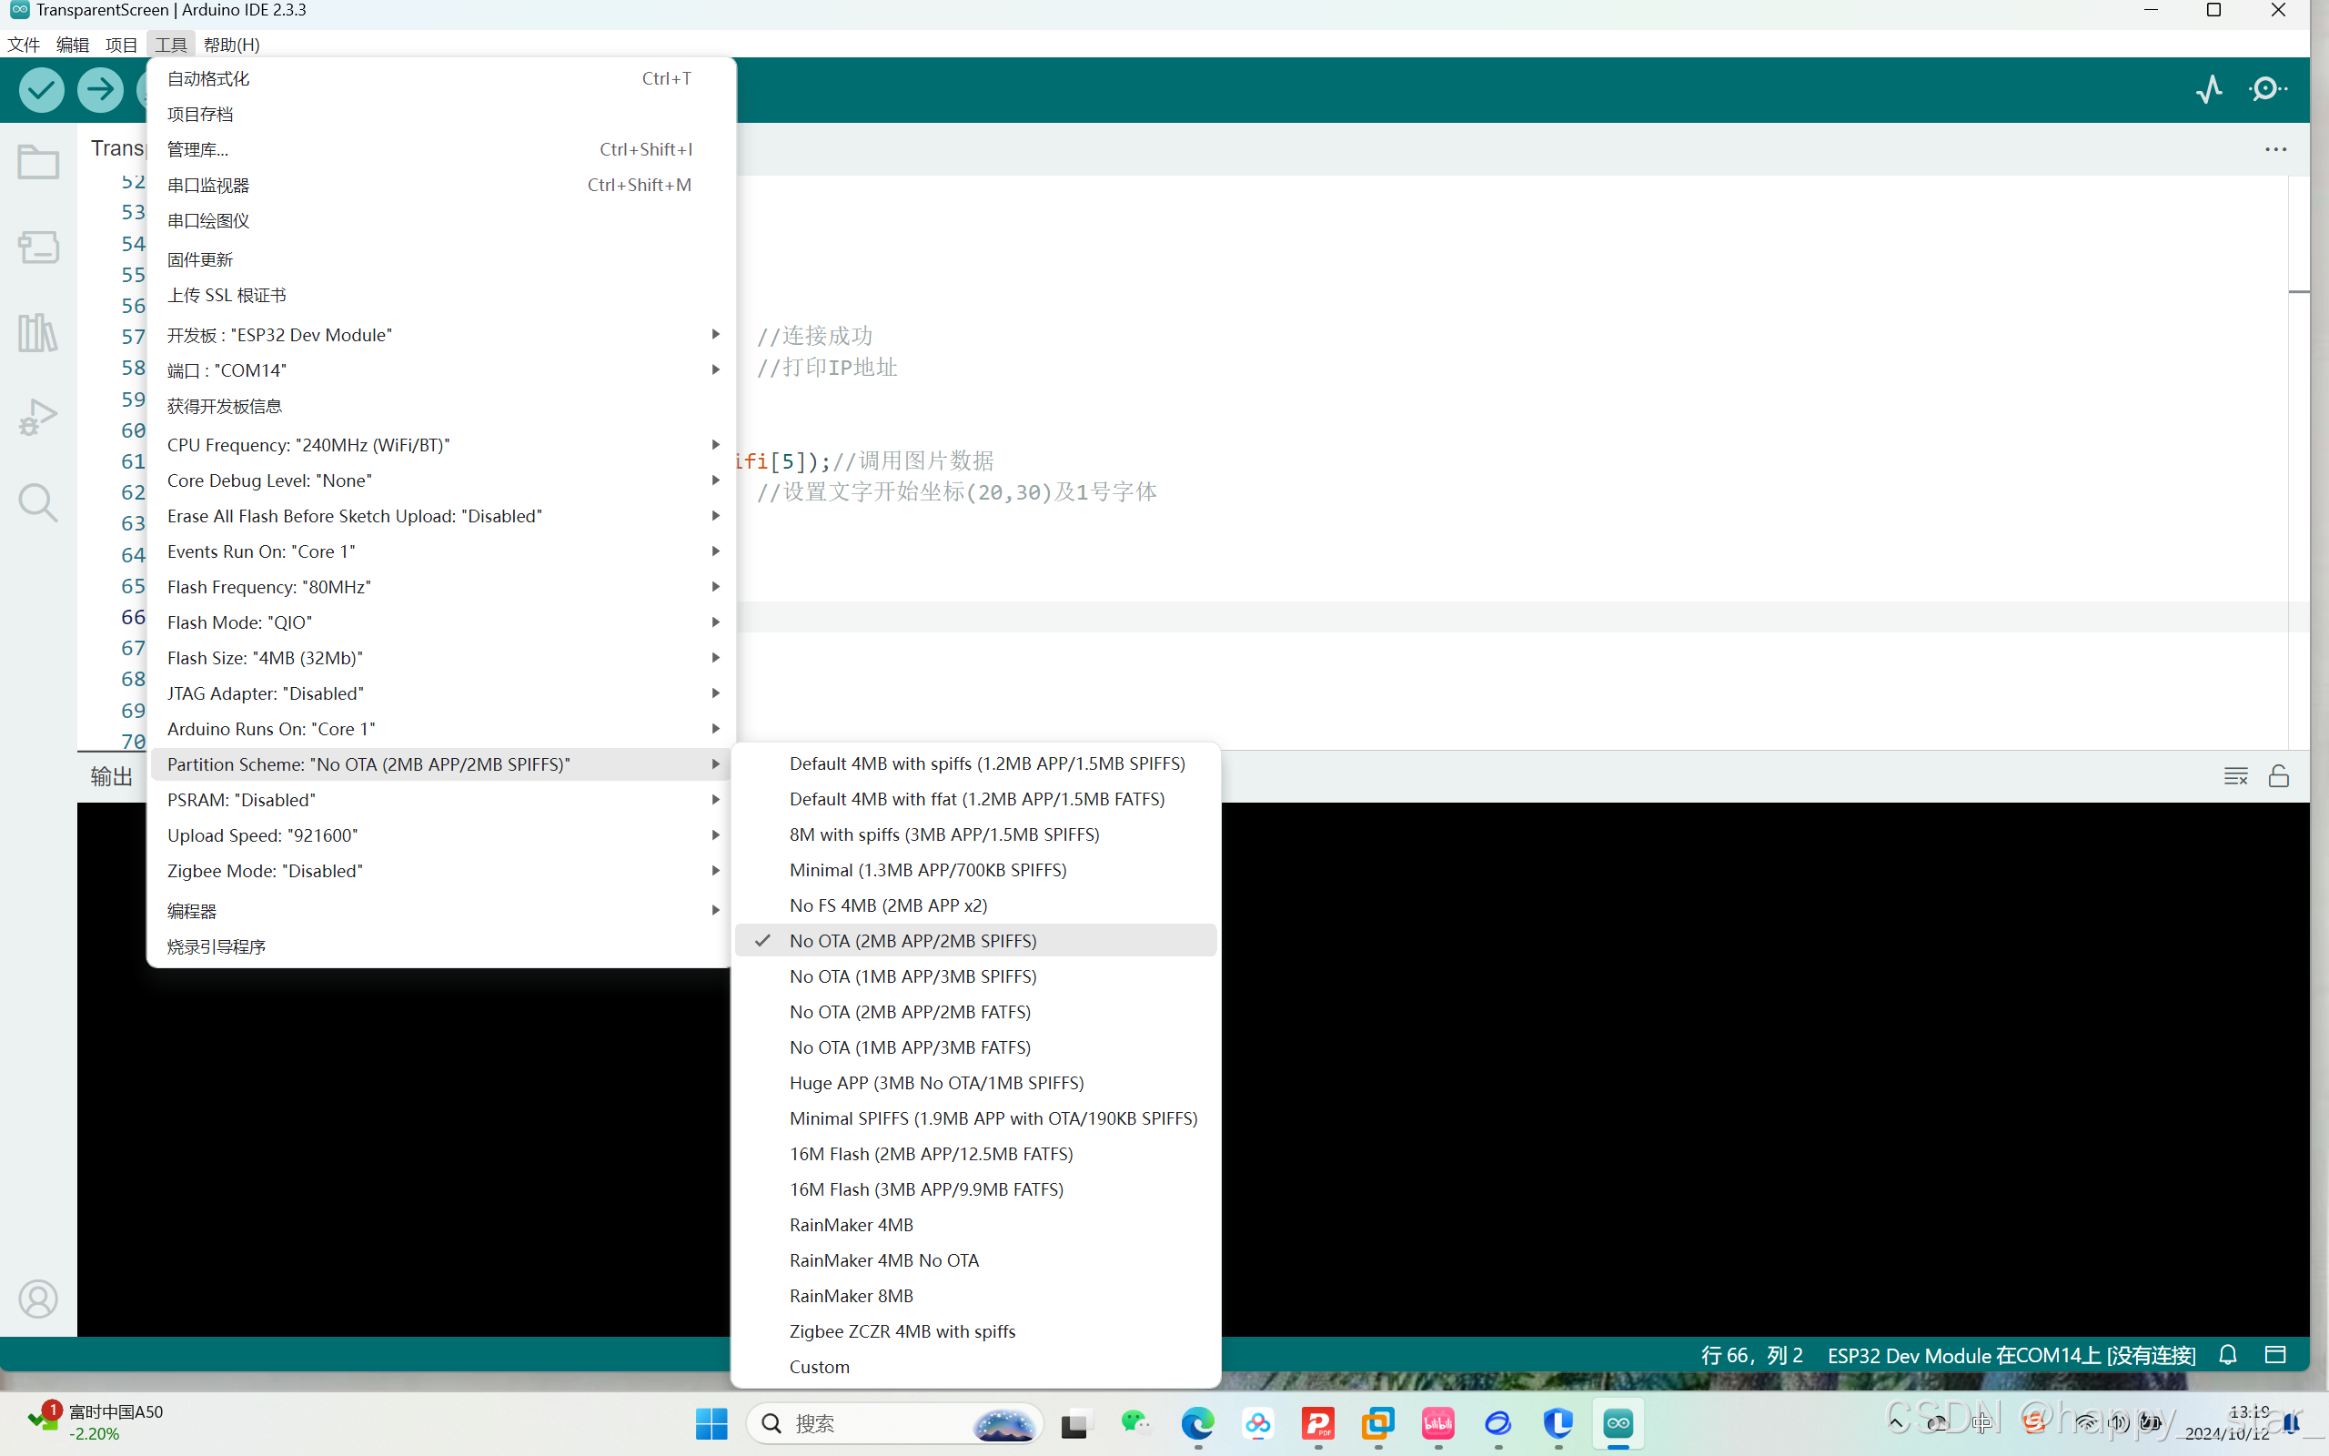Open the Serial Monitor icon top right

pyautogui.click(x=2266, y=87)
